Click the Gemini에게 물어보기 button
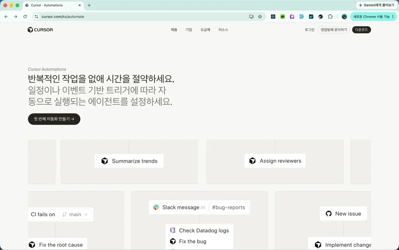Image resolution: width=399 pixels, height=250 pixels. coord(376,5)
